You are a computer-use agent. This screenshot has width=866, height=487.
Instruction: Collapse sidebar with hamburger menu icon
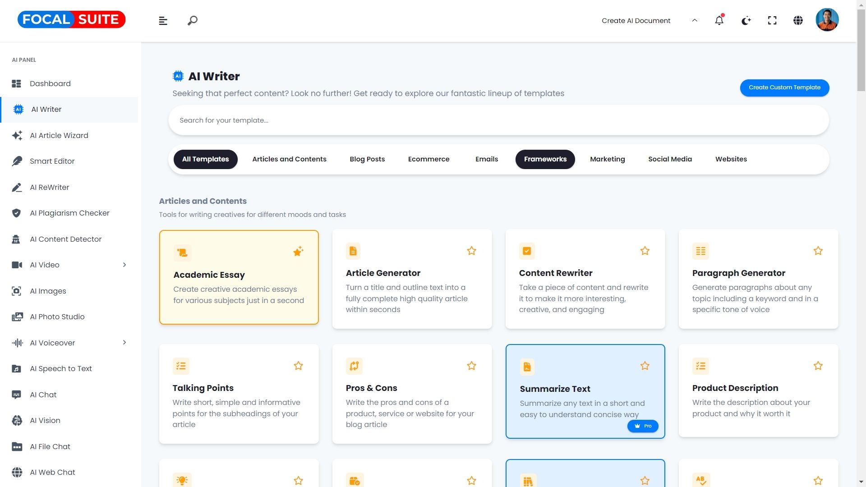click(x=163, y=21)
